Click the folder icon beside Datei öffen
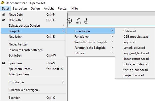The height and width of the screenshot is (101, 155). click(x=4, y=20)
